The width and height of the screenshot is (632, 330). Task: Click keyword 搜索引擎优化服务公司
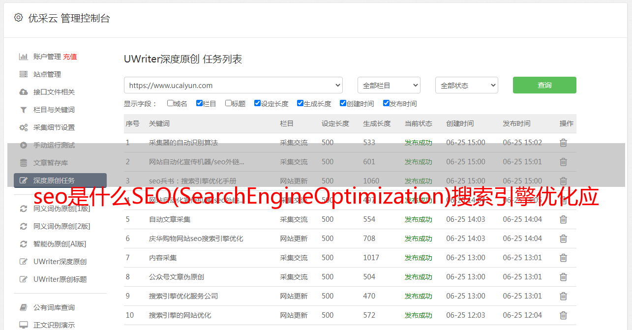pos(183,296)
